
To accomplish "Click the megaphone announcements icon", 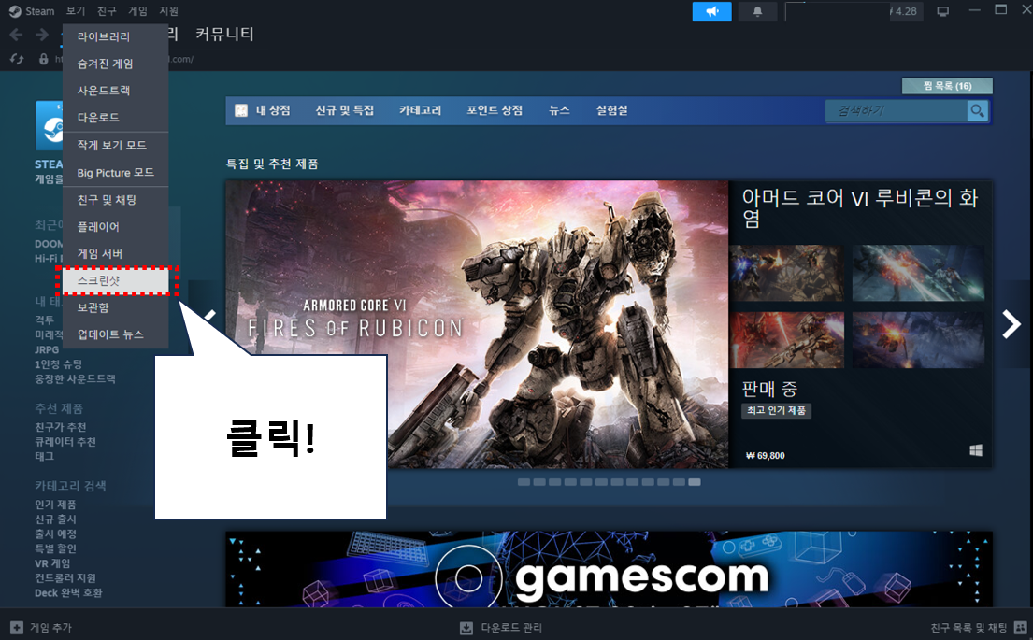I will 711,11.
